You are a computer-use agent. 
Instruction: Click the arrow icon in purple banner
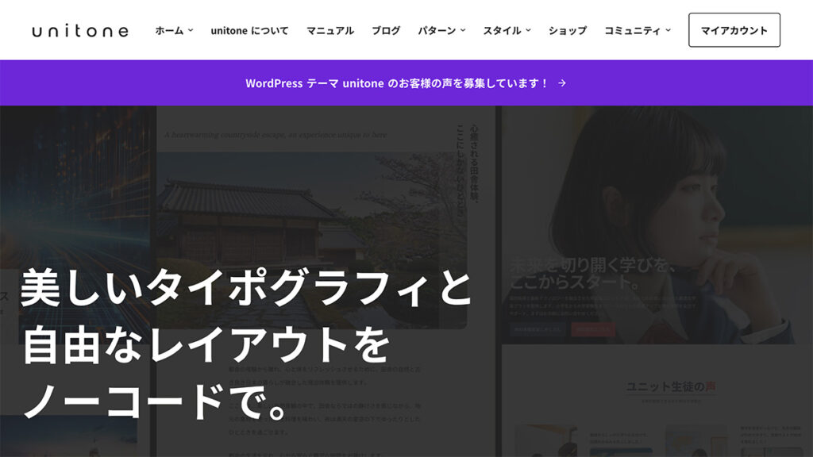pyautogui.click(x=562, y=83)
